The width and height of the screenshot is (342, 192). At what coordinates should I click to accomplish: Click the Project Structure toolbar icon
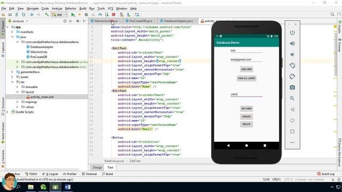137,14
